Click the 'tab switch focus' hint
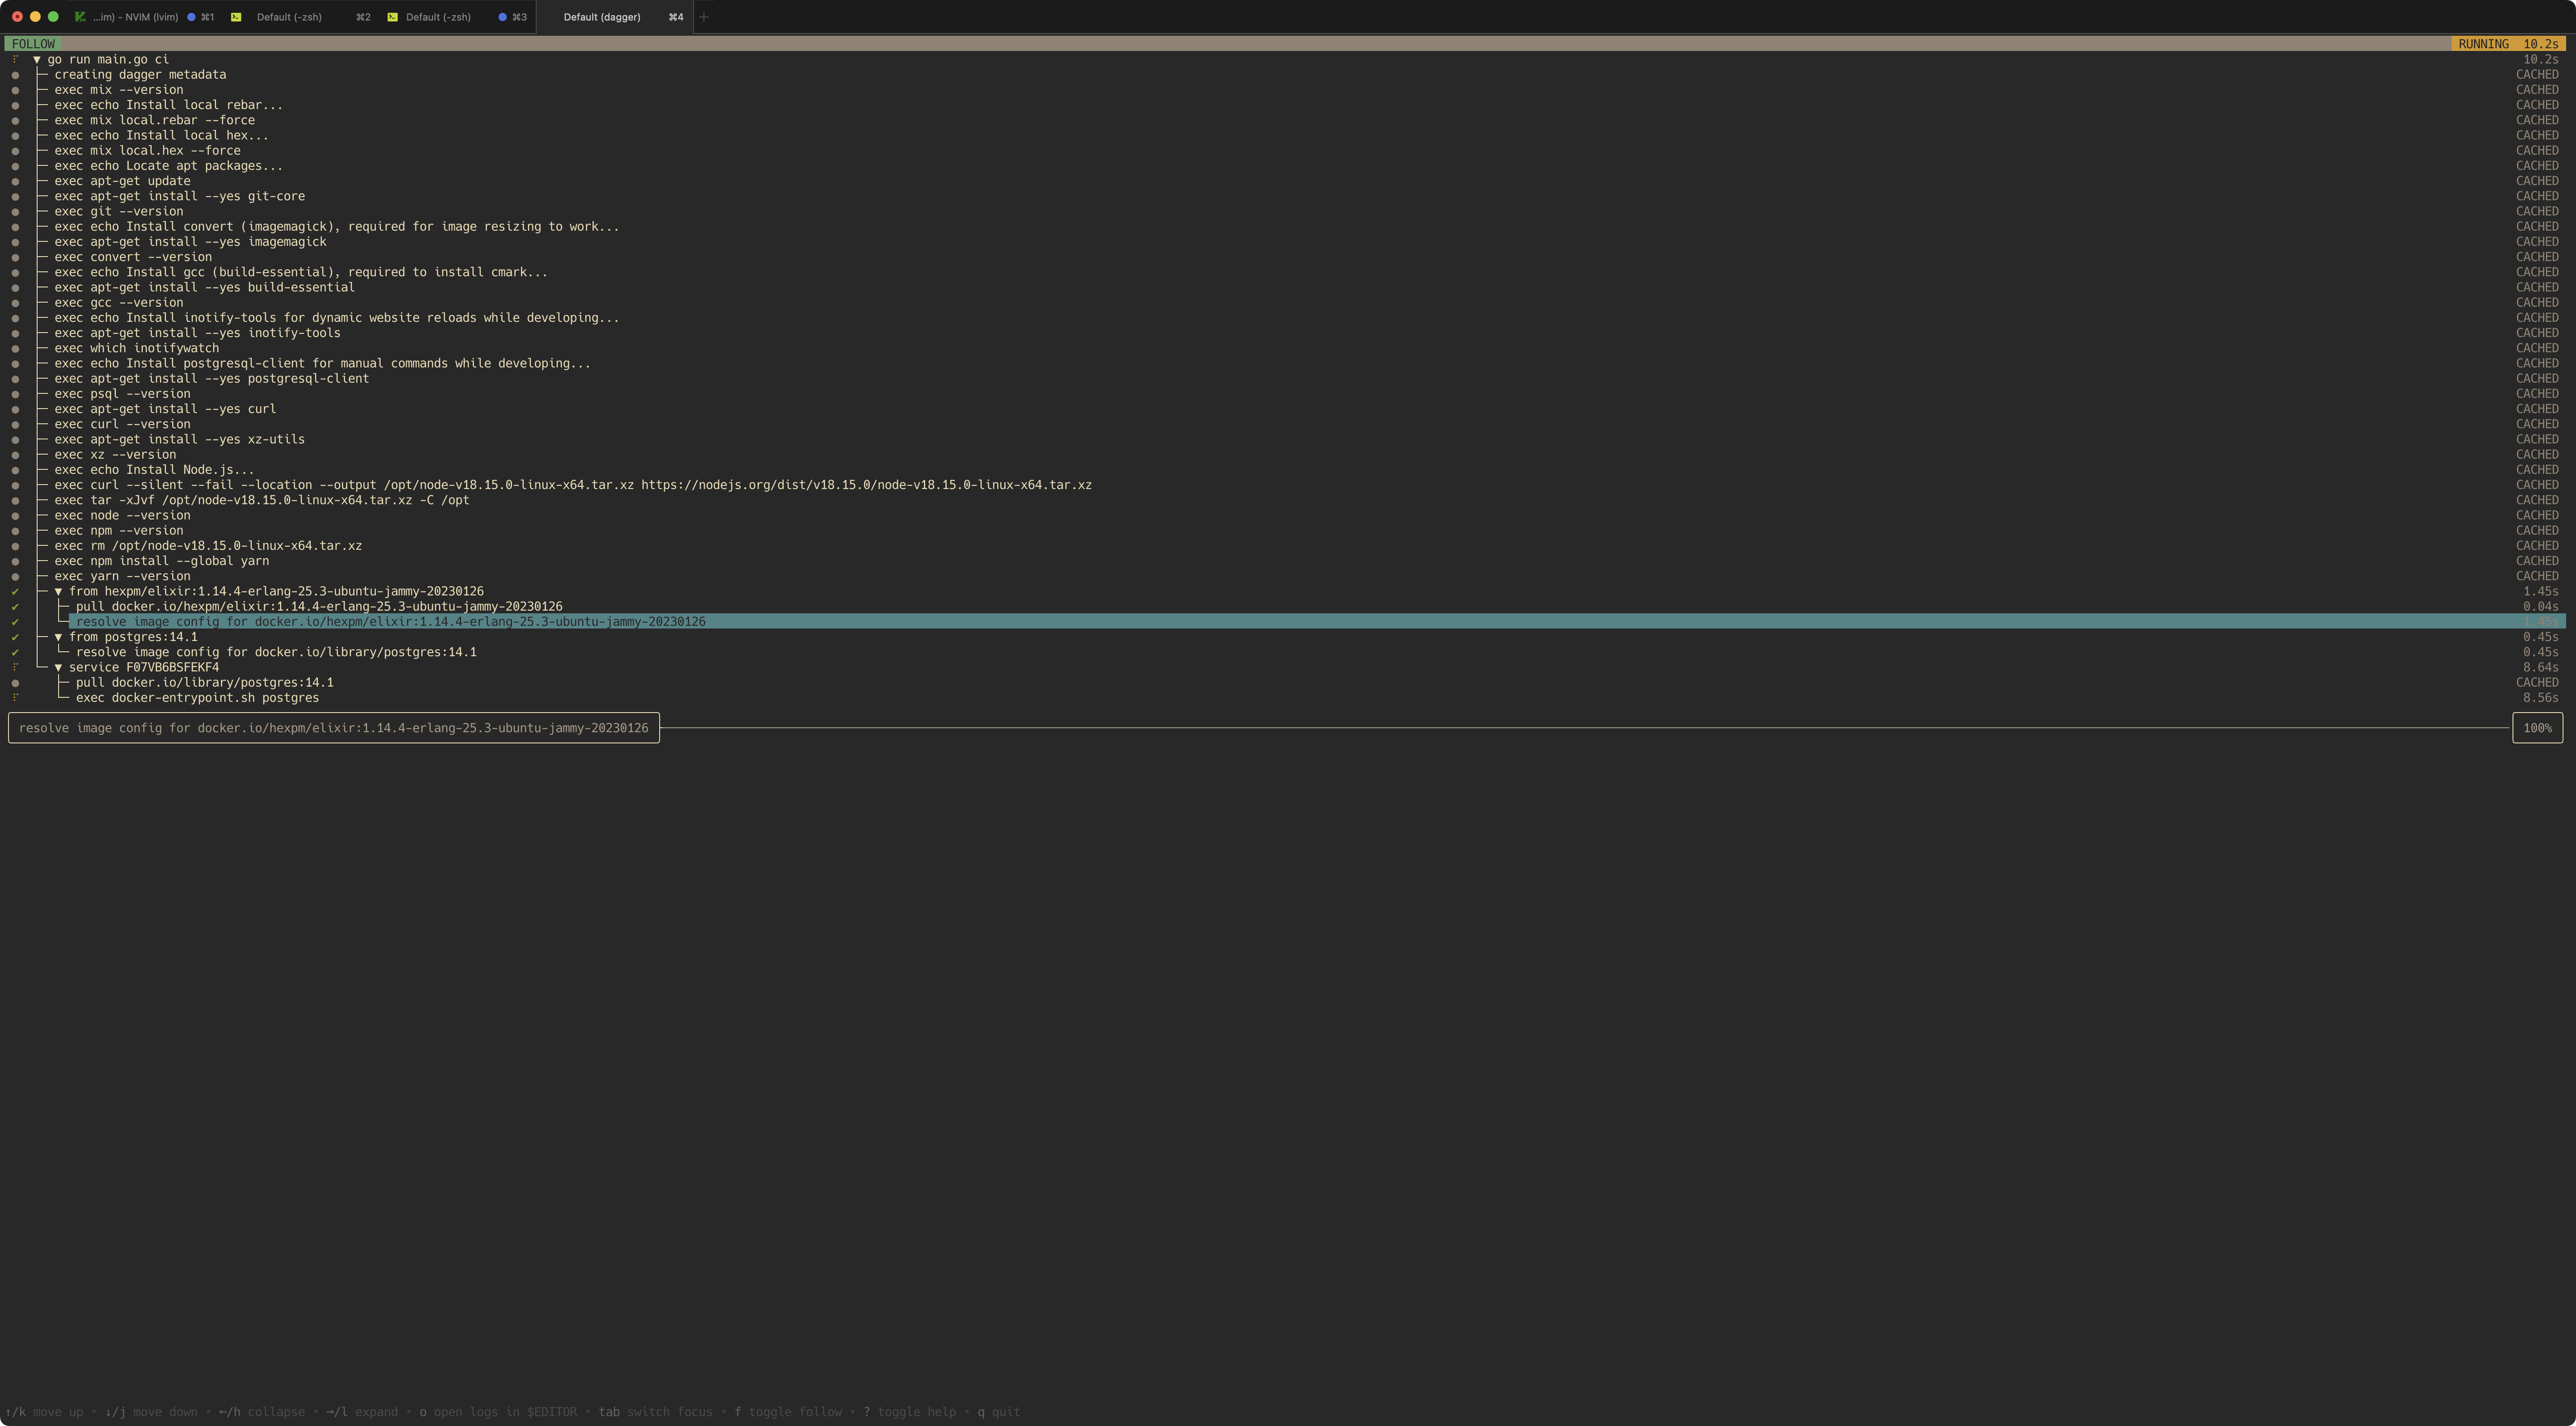 [x=655, y=1412]
